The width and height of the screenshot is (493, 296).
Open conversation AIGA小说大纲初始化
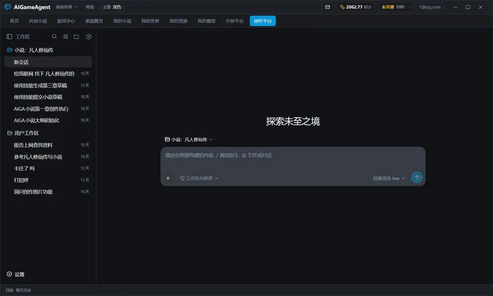pyautogui.click(x=48, y=120)
